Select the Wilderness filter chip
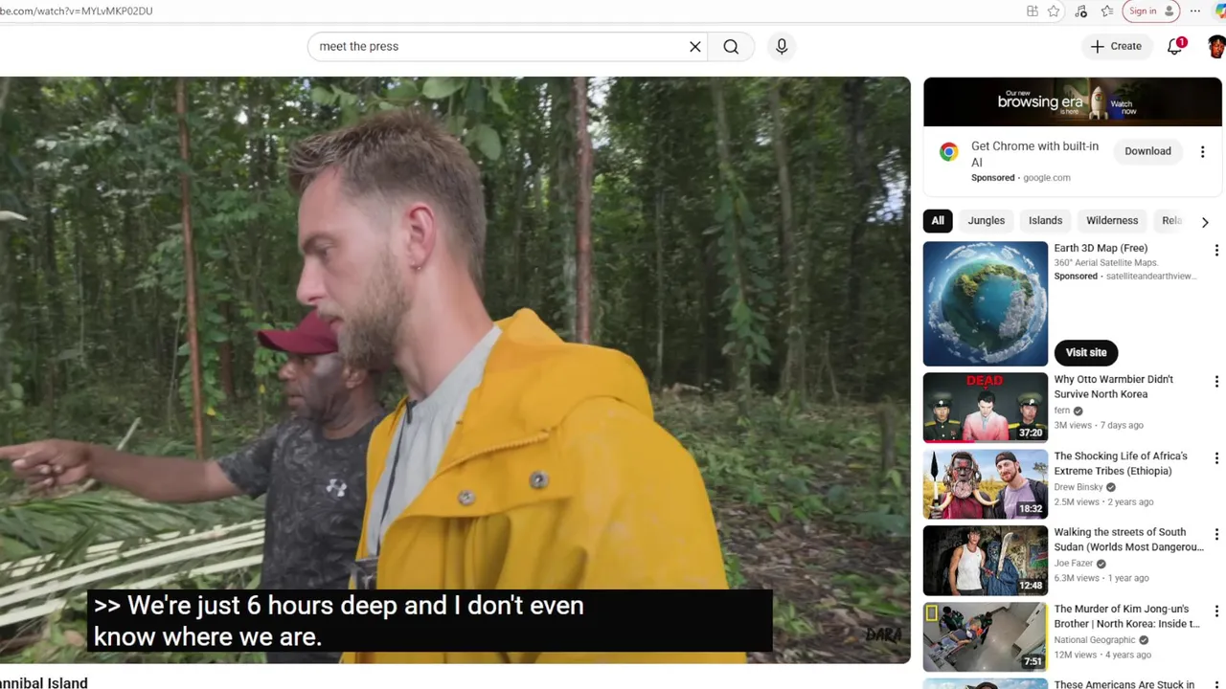 tap(1112, 221)
